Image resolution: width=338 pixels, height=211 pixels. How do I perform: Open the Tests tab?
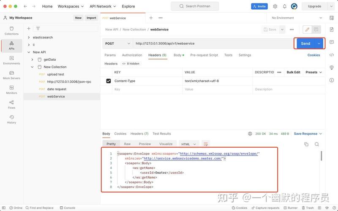228,55
